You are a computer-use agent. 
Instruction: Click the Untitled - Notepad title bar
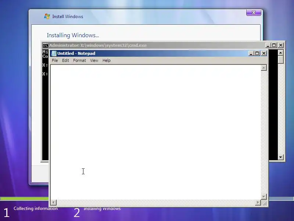click(x=159, y=53)
